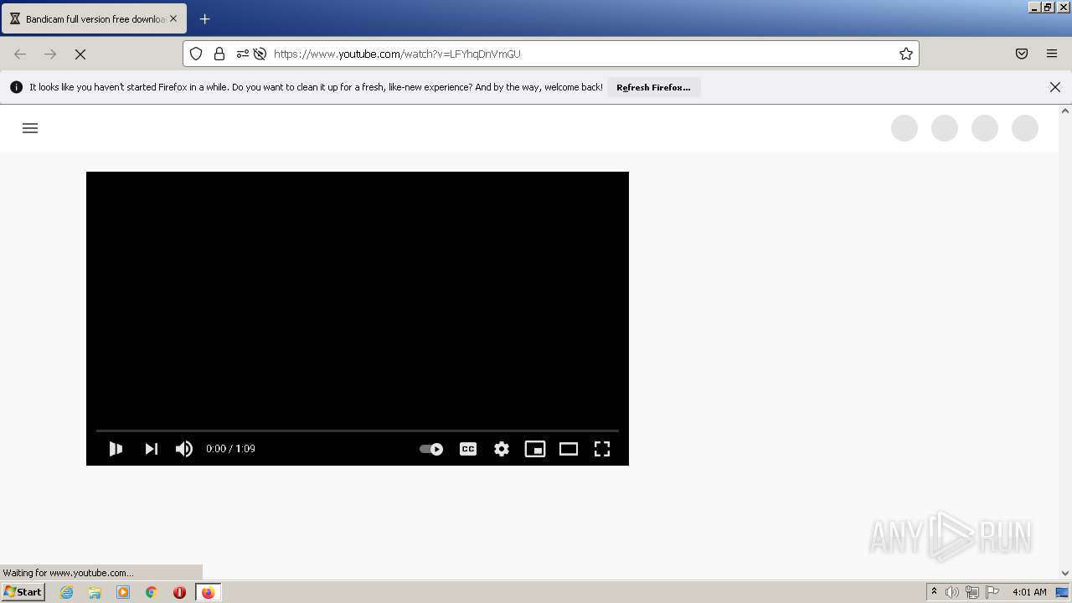This screenshot has height=603, width=1072.
Task: Show hidden system tray icons
Action: (x=934, y=592)
